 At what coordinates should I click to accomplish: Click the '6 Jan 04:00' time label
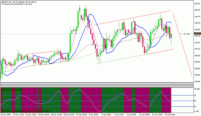point(106,114)
